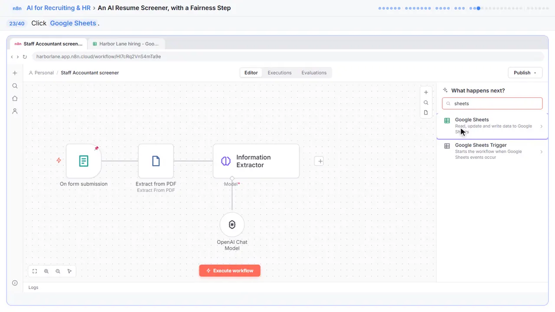Image resolution: width=555 pixels, height=312 pixels.
Task: Add a node with the canvas plus button
Action: click(319, 161)
